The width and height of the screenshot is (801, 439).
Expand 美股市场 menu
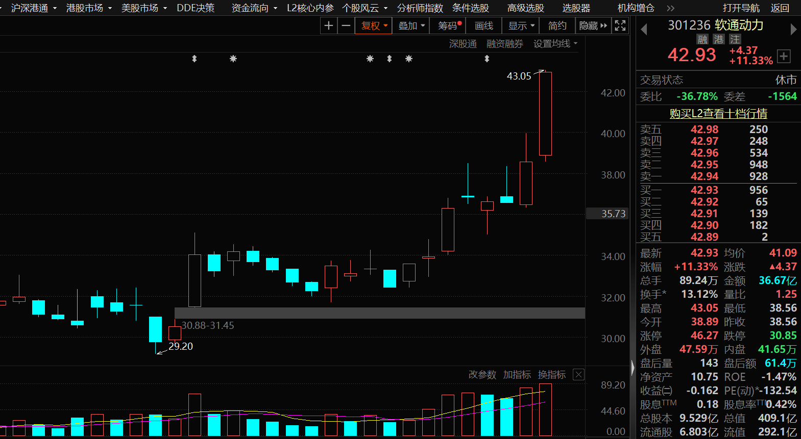144,8
